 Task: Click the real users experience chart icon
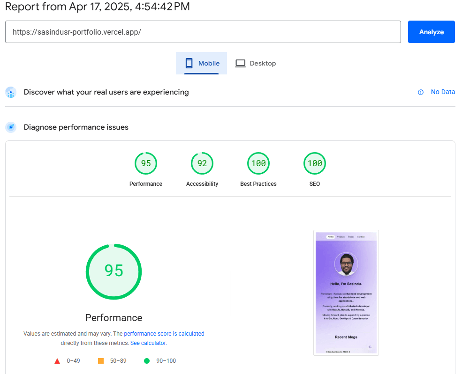[x=10, y=92]
